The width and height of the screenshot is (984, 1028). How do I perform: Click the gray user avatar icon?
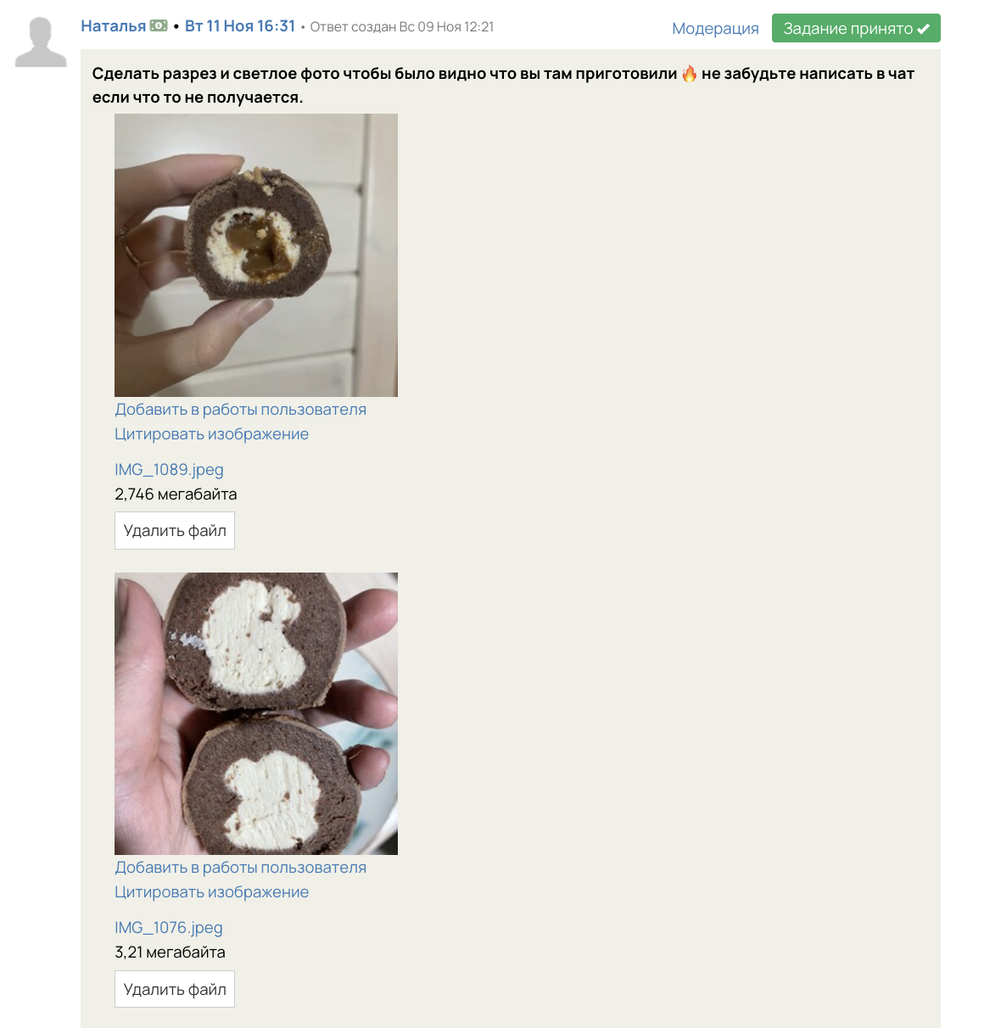(x=41, y=42)
